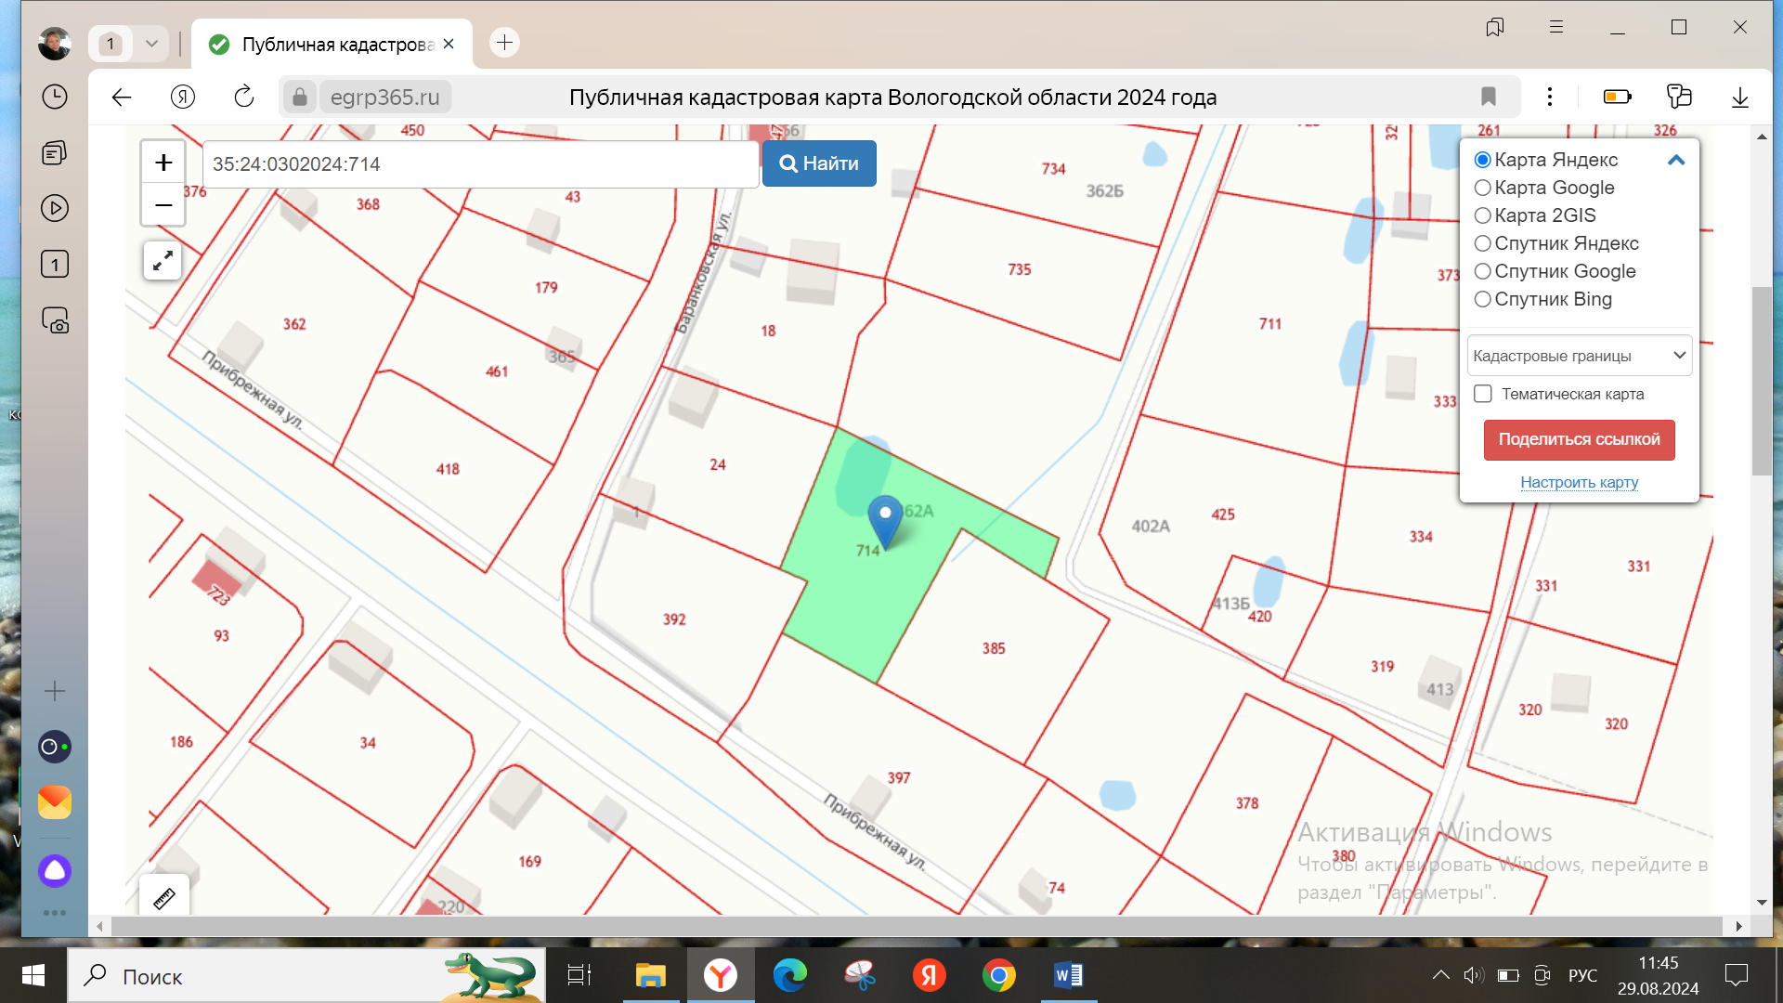1783x1003 pixels.
Task: Switch to Публичная кадастровая tab
Action: [x=334, y=45]
